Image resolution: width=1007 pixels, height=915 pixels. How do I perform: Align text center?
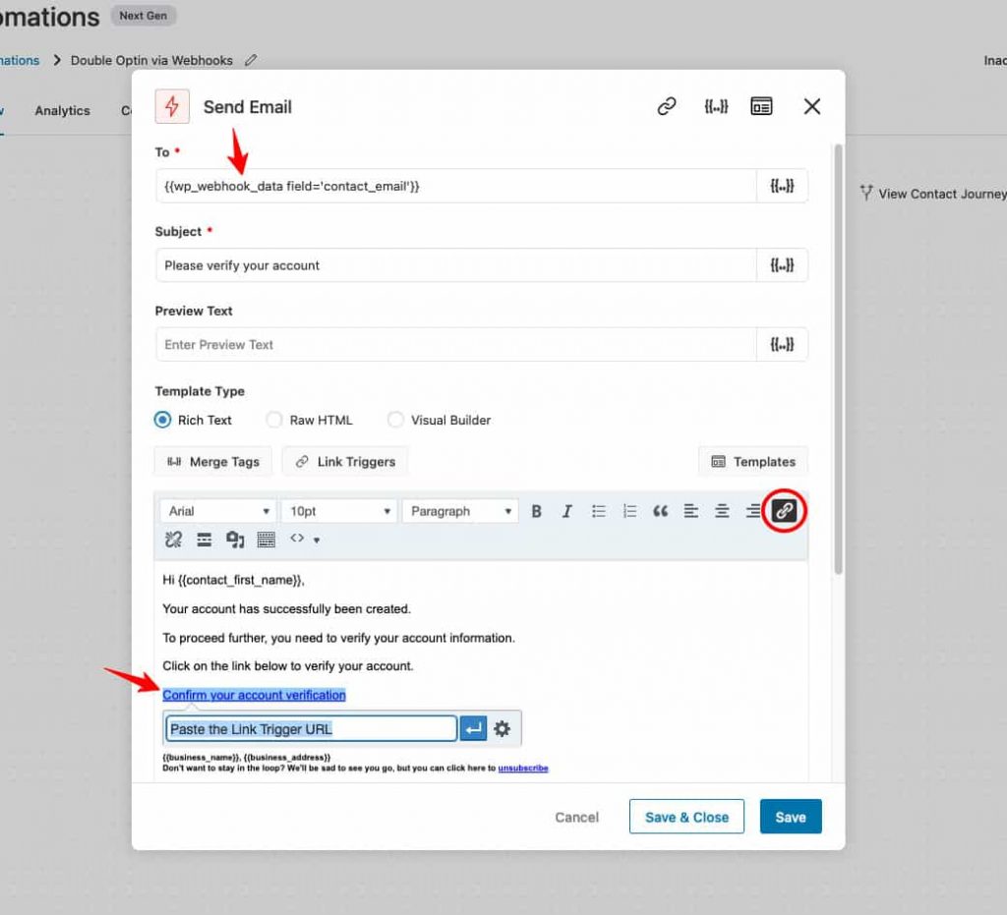721,511
